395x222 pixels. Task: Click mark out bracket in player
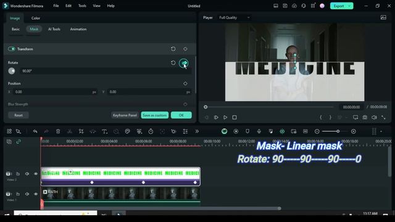click(330, 117)
